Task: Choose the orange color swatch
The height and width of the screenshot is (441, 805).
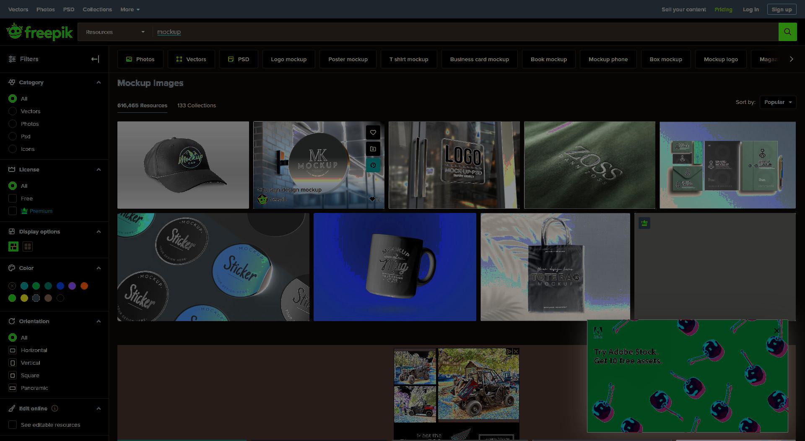Action: 84,286
